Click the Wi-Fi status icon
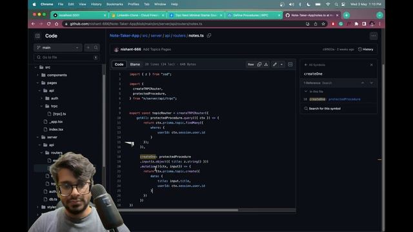Screen dimensions: 413x232 point(328,5)
